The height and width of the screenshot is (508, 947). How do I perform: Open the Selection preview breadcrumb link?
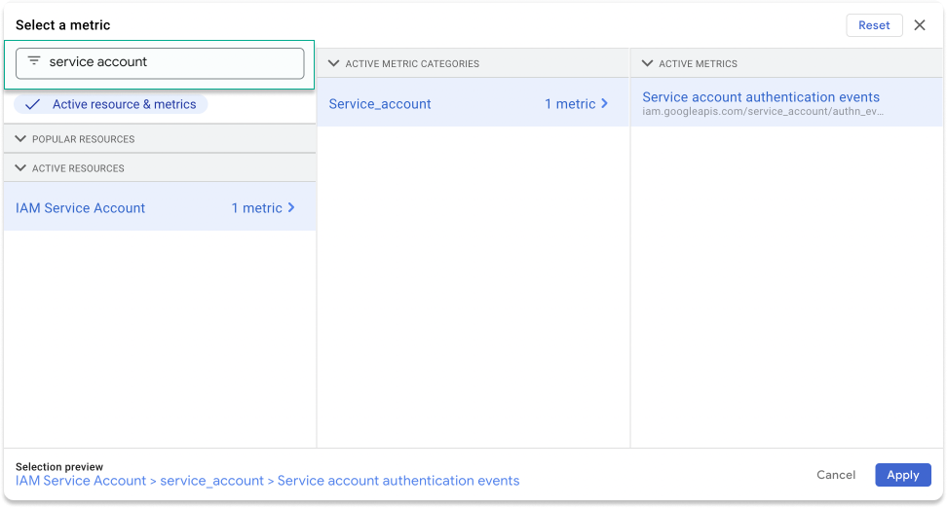[x=268, y=481]
